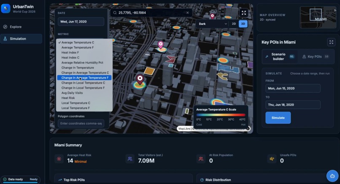
Task: Click the temperature color scale gradient bar
Action: (x=221, y=115)
